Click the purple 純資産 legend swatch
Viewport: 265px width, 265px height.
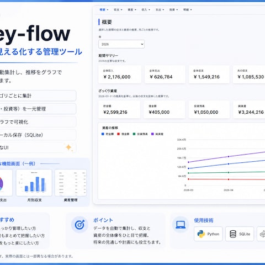pos(152,134)
